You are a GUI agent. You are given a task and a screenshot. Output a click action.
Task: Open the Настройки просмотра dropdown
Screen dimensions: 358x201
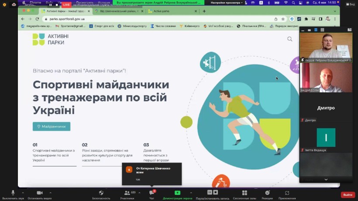[x=227, y=3]
